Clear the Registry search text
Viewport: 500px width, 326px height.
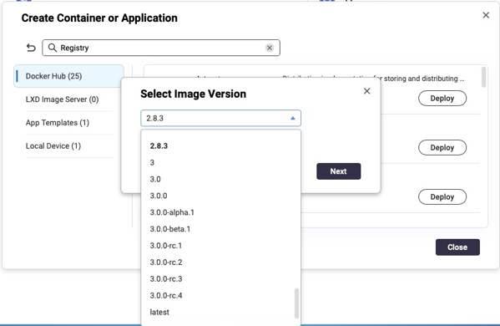click(270, 48)
